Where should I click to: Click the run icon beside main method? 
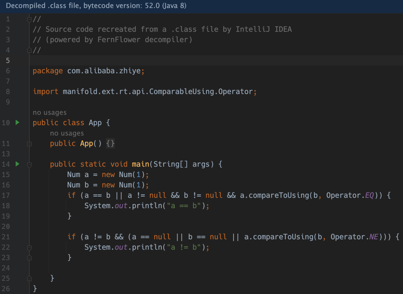click(x=17, y=164)
